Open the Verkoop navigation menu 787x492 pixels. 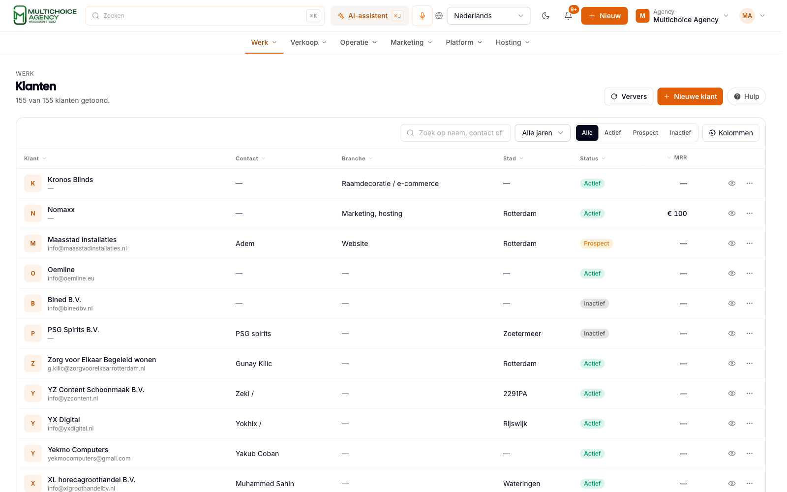pos(308,42)
